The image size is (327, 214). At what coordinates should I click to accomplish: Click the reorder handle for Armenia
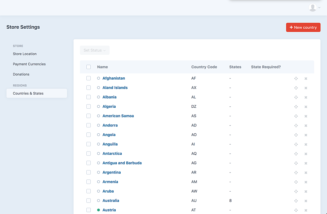coord(296,182)
